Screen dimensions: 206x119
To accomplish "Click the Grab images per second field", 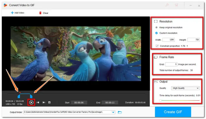I will coord(171,64).
